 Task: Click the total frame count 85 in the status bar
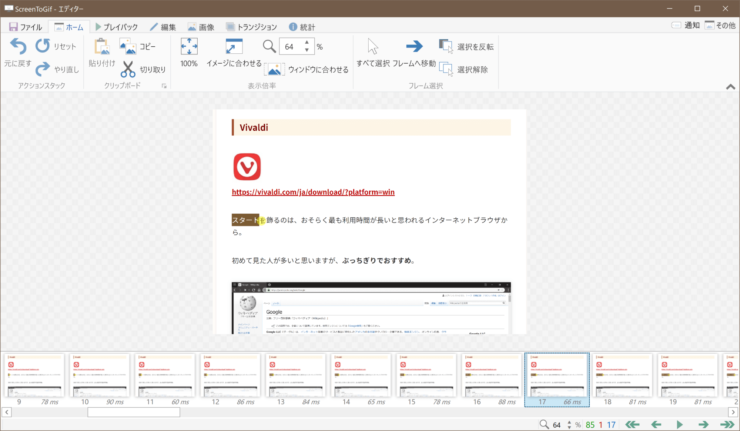pos(590,425)
